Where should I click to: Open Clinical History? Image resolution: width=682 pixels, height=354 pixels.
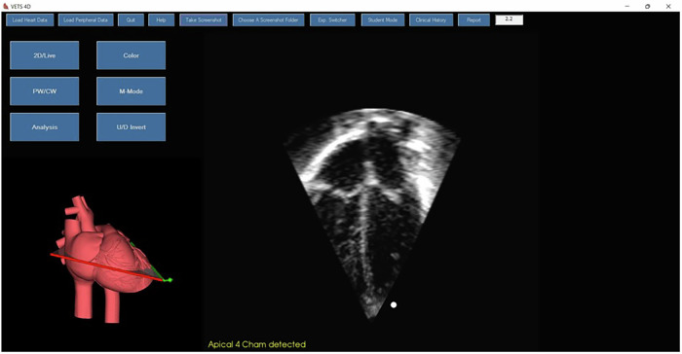431,20
